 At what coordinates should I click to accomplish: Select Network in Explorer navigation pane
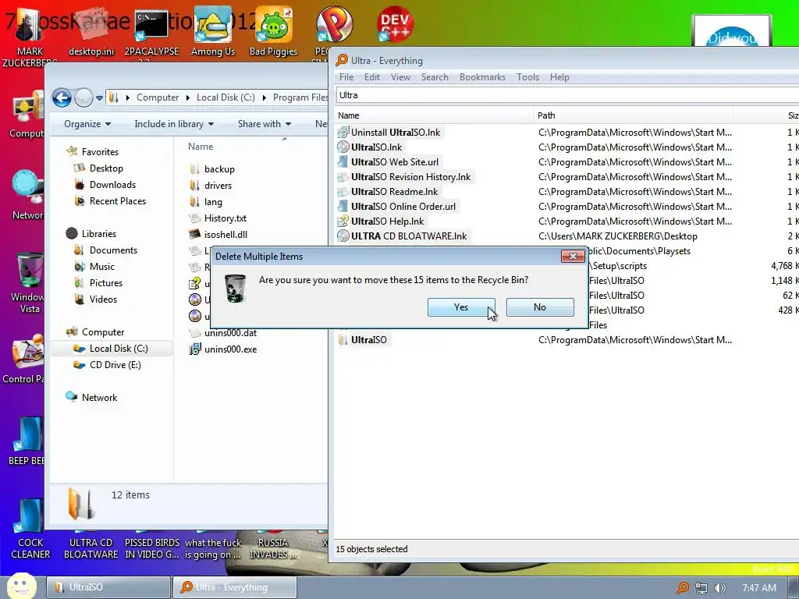(x=99, y=397)
